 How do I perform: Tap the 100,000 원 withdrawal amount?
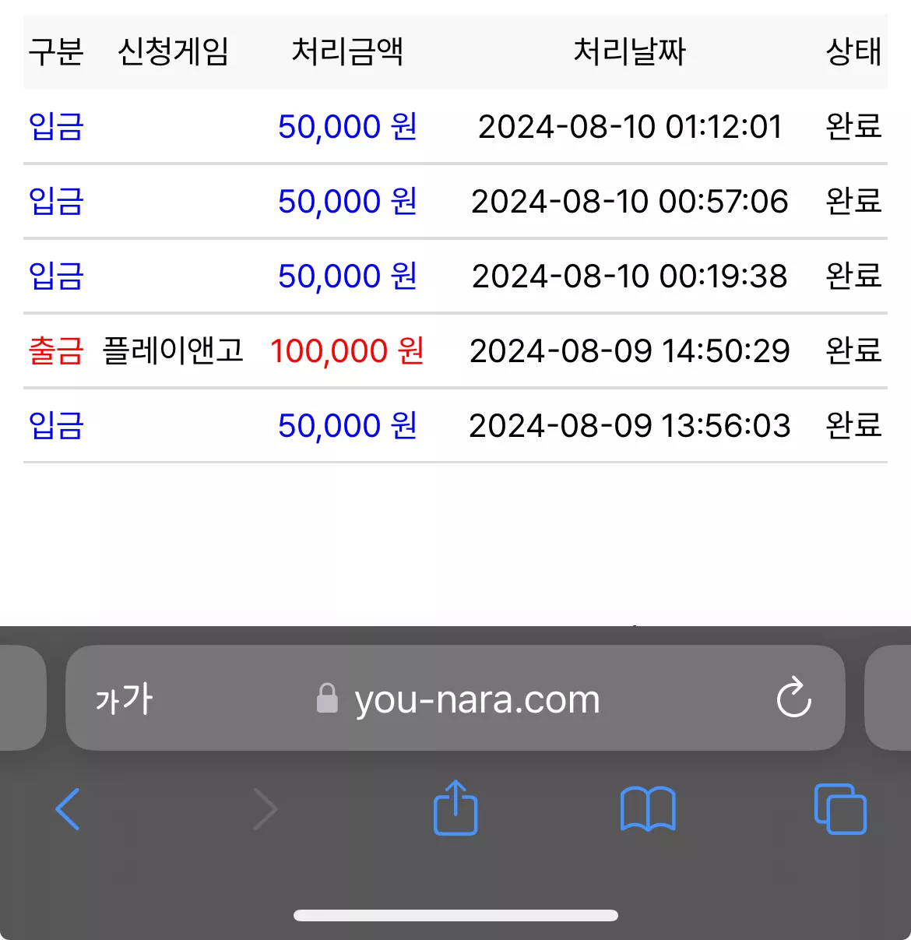[347, 350]
